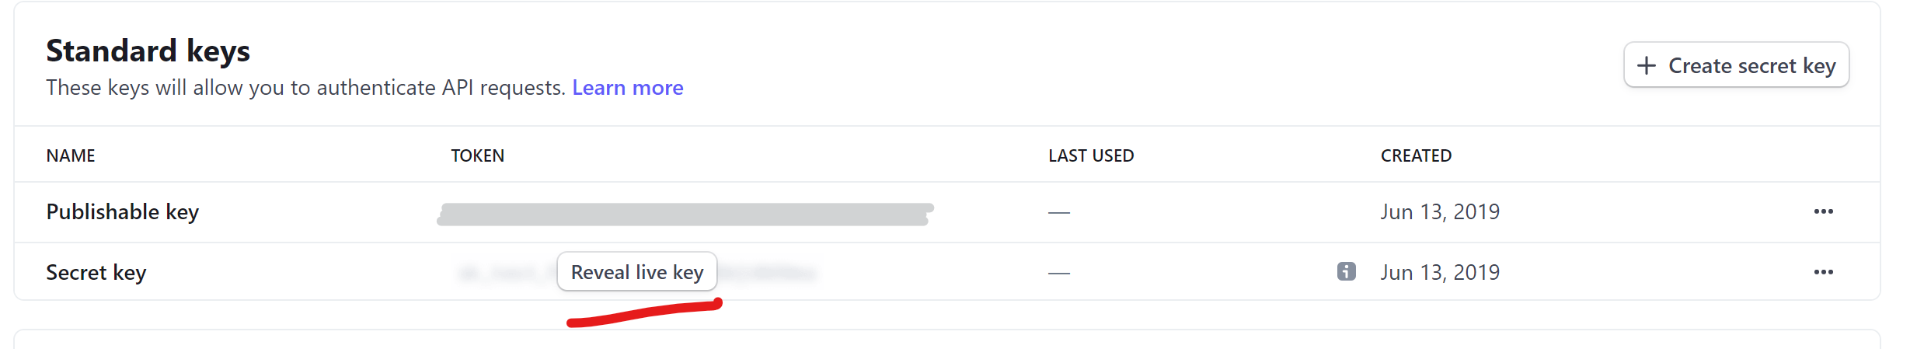The height and width of the screenshot is (349, 1917).
Task: Click the Secret key's Jun 13, 2019 date
Action: point(1440,272)
